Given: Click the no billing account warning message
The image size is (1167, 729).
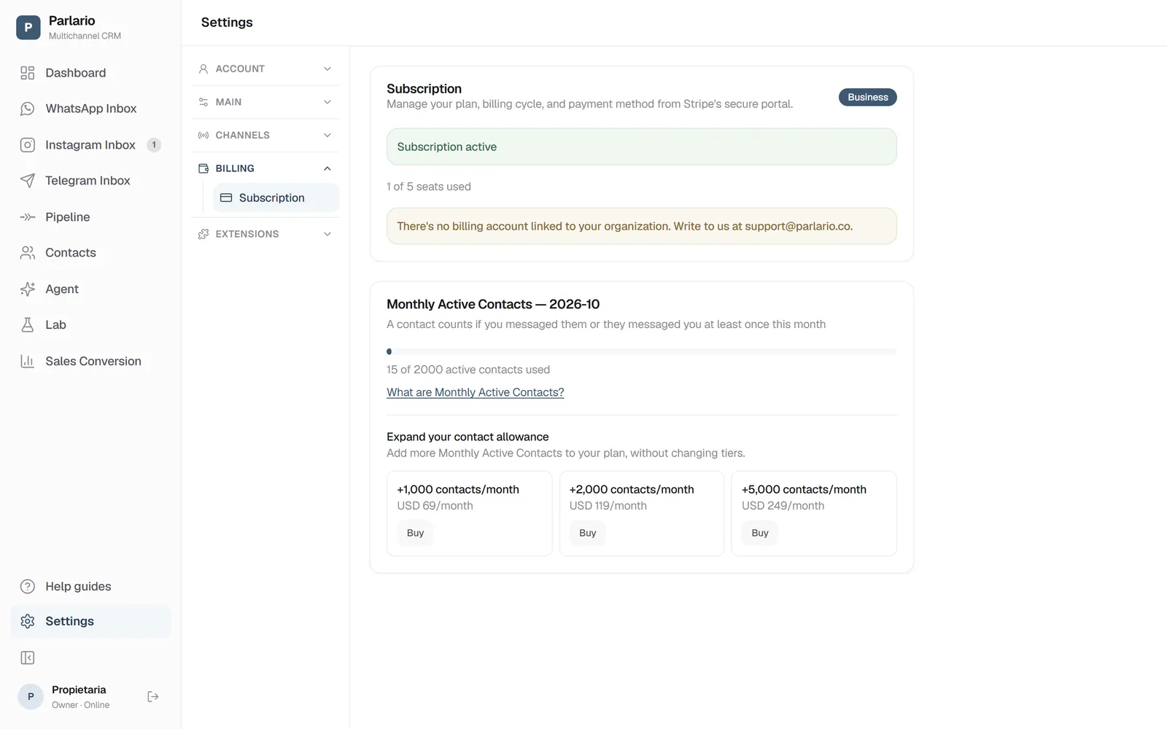Looking at the screenshot, I should (642, 226).
